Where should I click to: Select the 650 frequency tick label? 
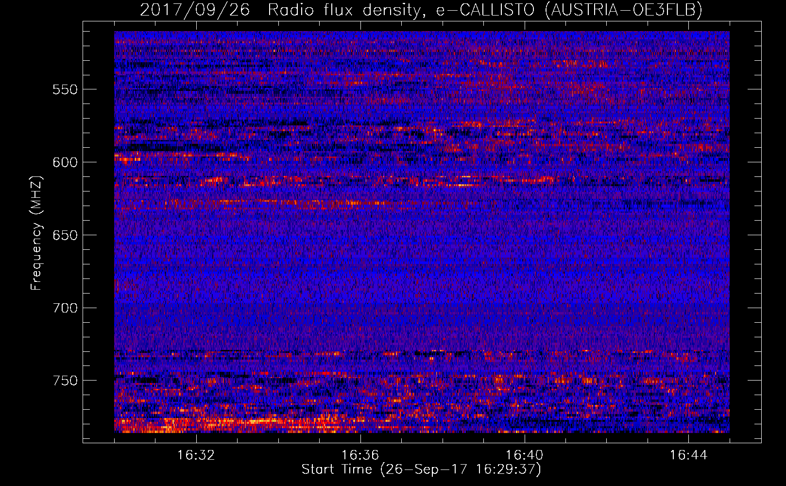tap(65, 235)
